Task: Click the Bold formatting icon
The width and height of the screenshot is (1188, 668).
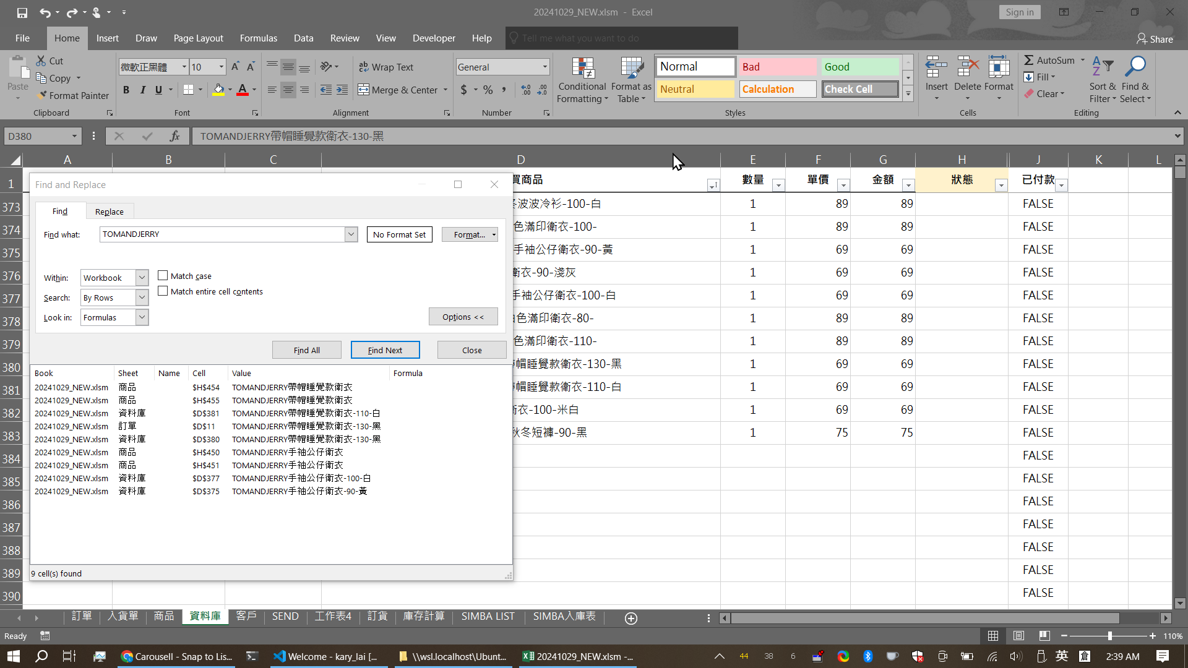Action: click(126, 90)
